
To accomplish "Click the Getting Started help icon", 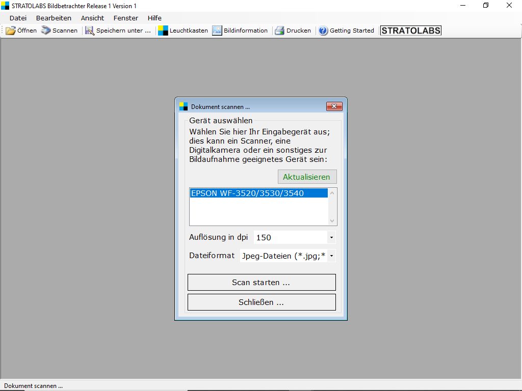I will point(323,31).
